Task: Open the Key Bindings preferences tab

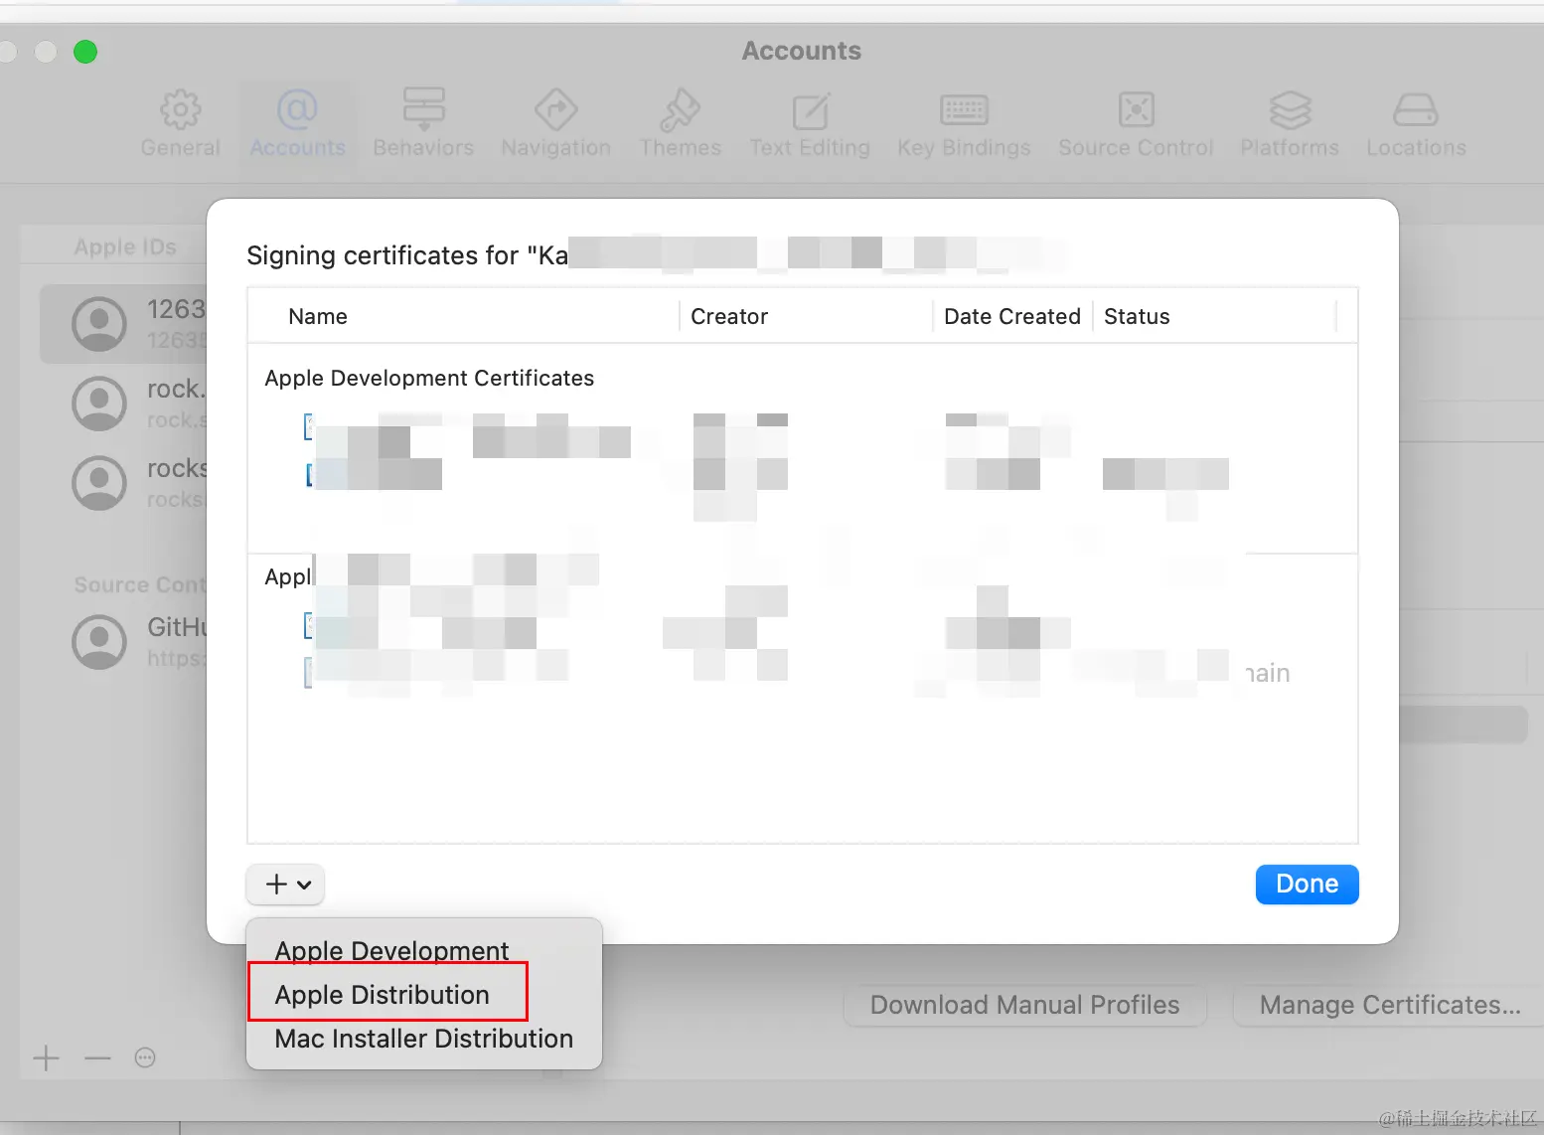Action: pyautogui.click(x=964, y=124)
